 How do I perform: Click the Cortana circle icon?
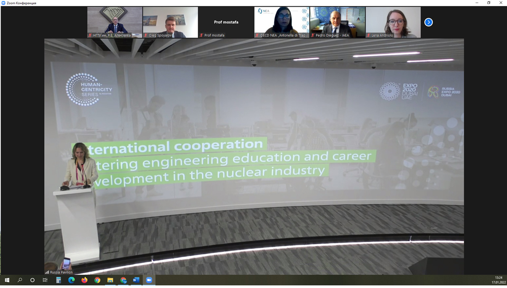32,280
